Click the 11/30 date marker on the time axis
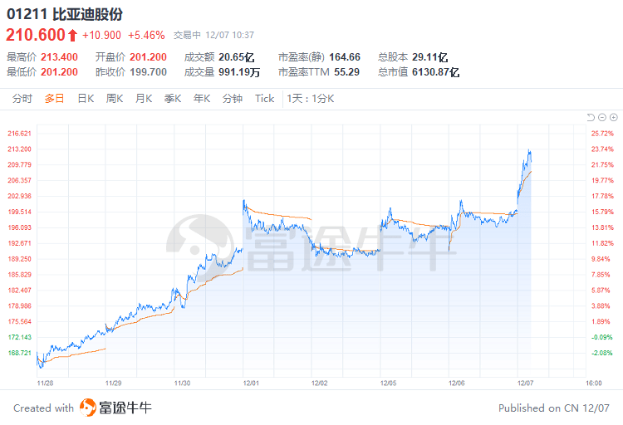 182,383
